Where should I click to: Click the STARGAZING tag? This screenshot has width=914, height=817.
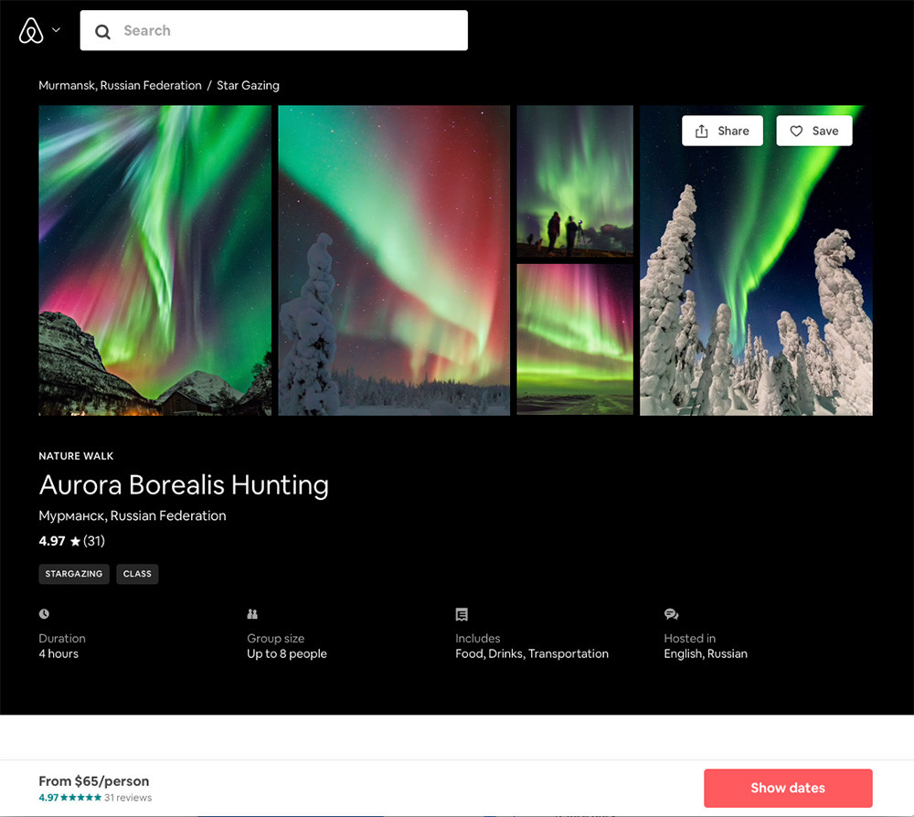[74, 574]
